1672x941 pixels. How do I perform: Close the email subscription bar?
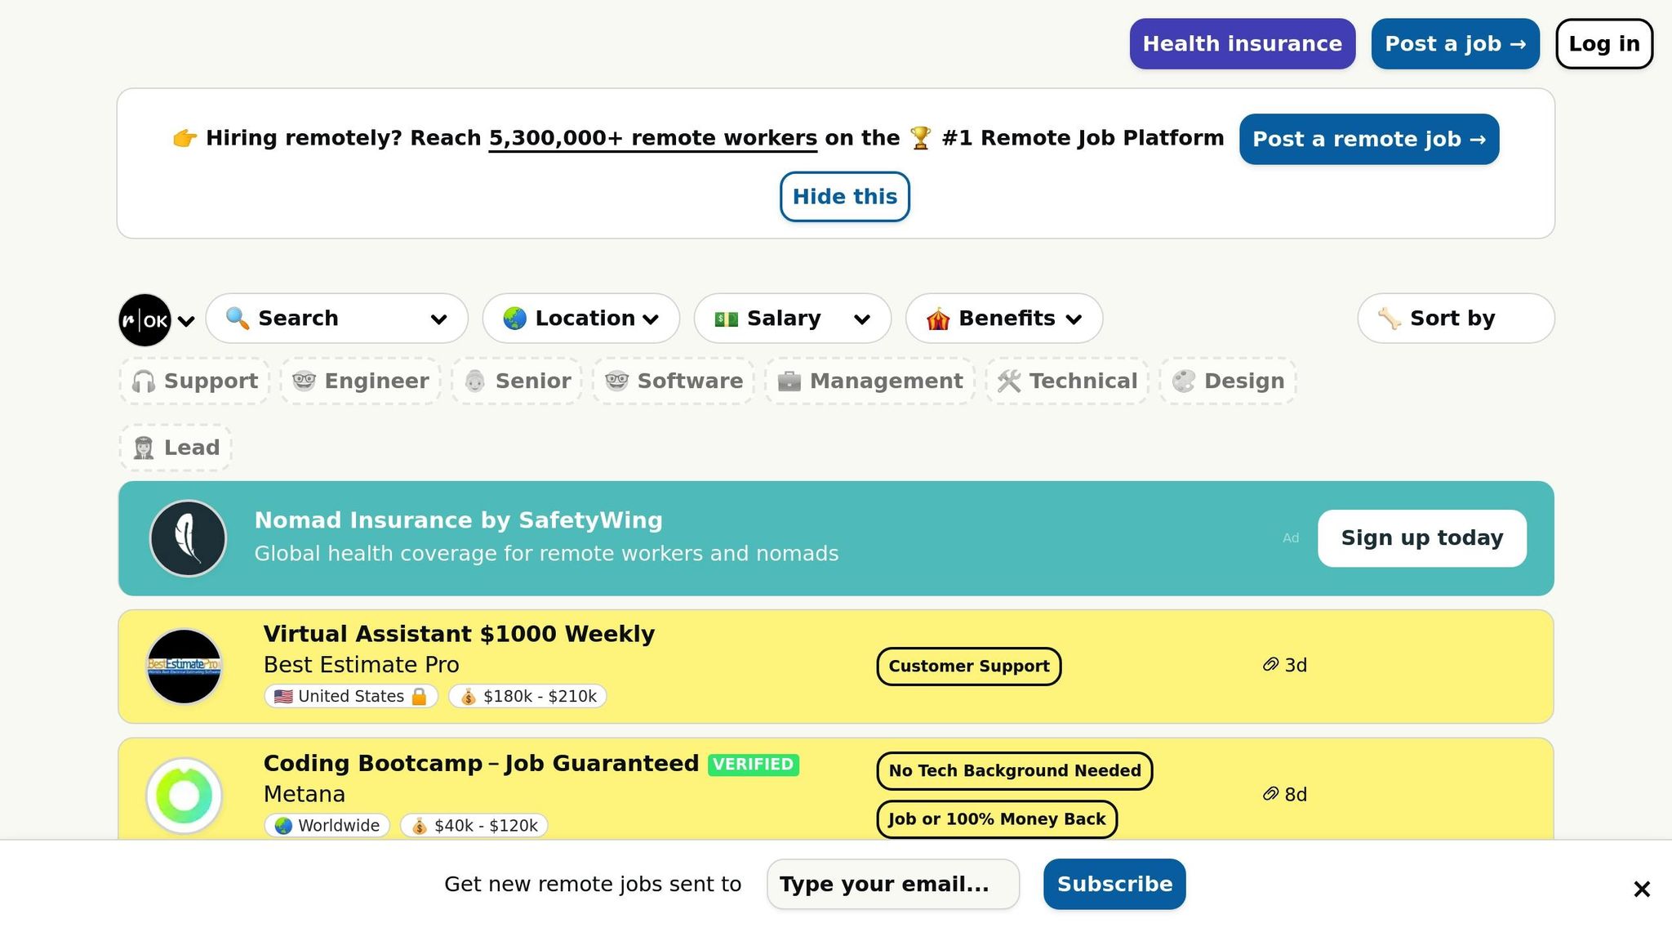click(x=1642, y=889)
